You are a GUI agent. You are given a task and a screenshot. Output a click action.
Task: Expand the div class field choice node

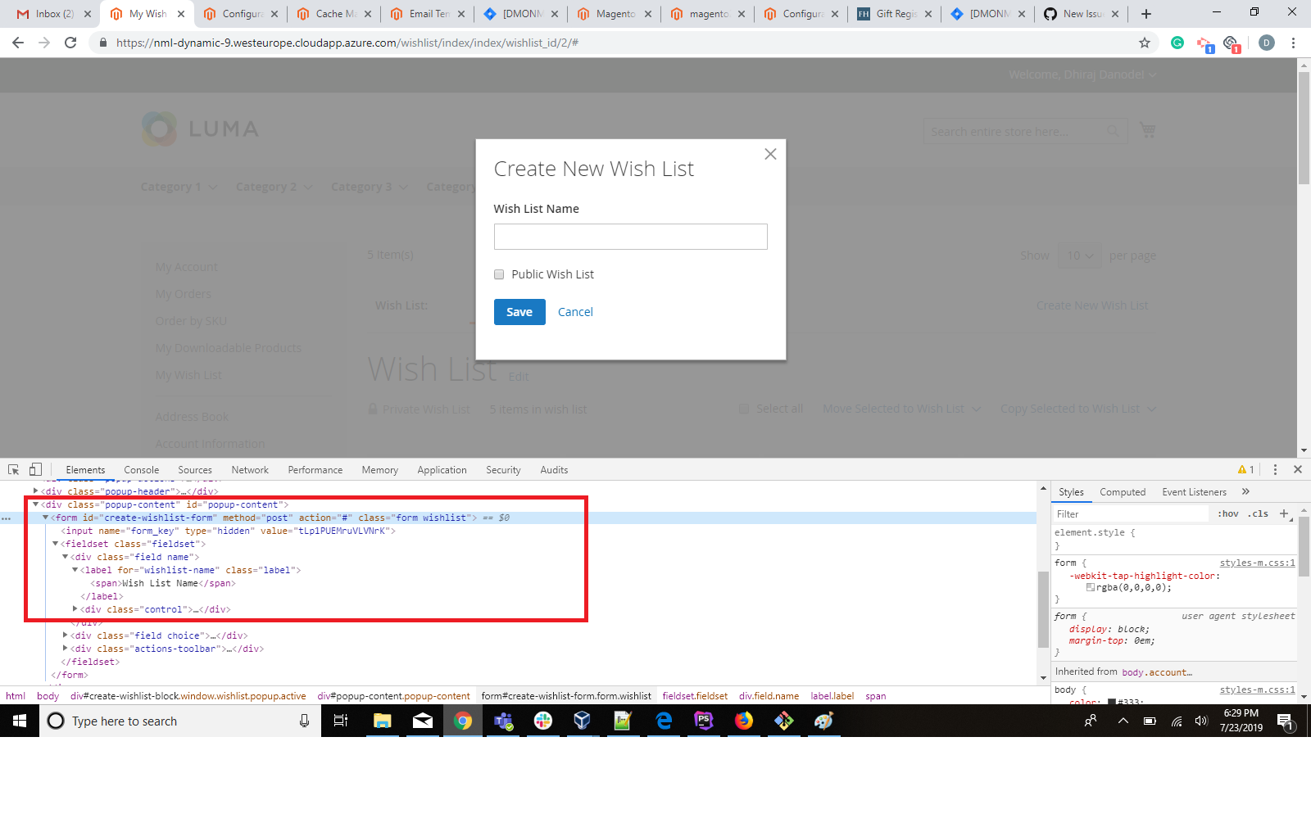(66, 635)
